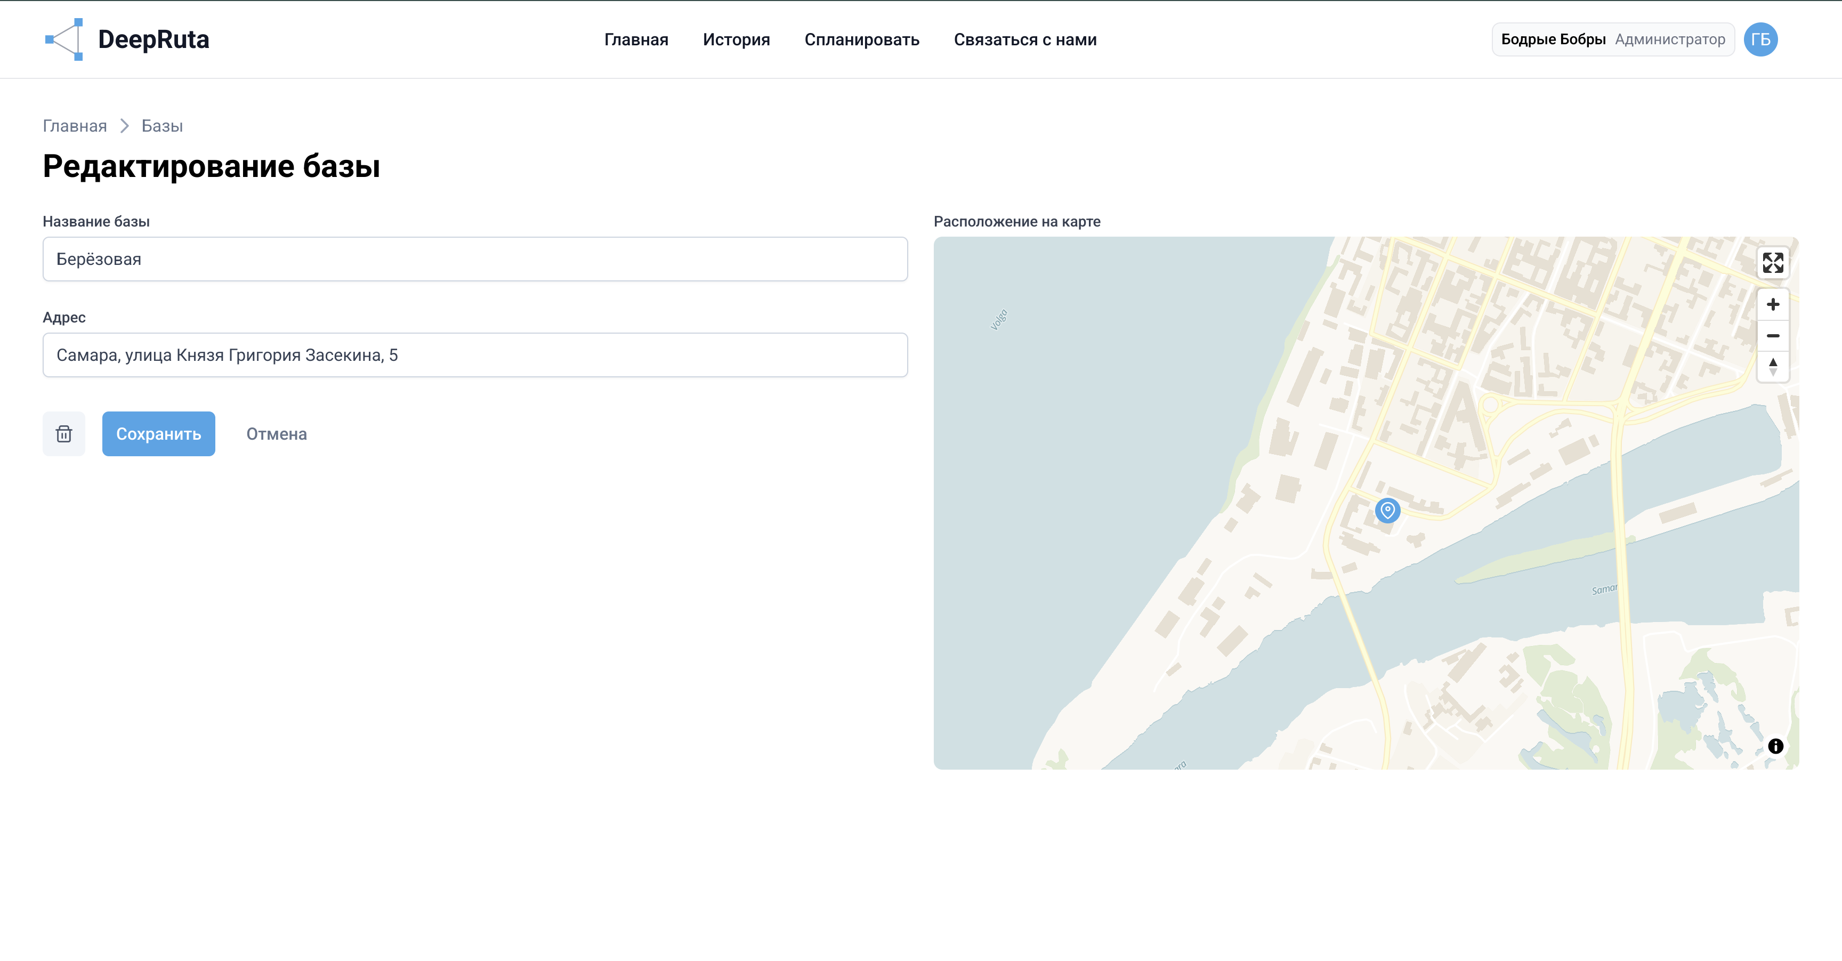1842x961 pixels.
Task: Focus the Название базы input field
Action: (x=475, y=259)
